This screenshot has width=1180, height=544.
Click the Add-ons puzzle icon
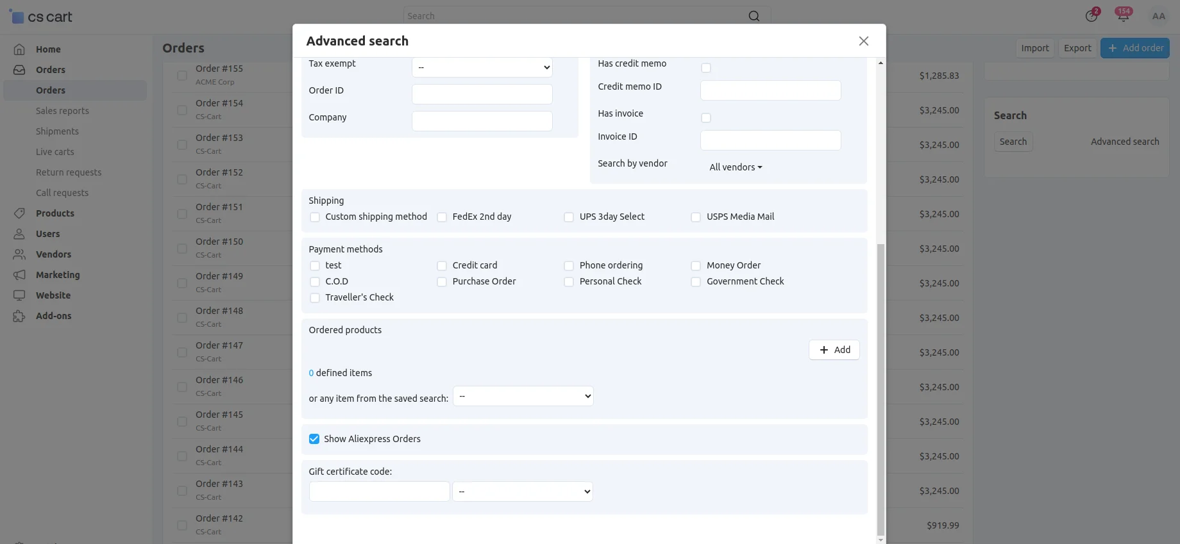point(19,316)
